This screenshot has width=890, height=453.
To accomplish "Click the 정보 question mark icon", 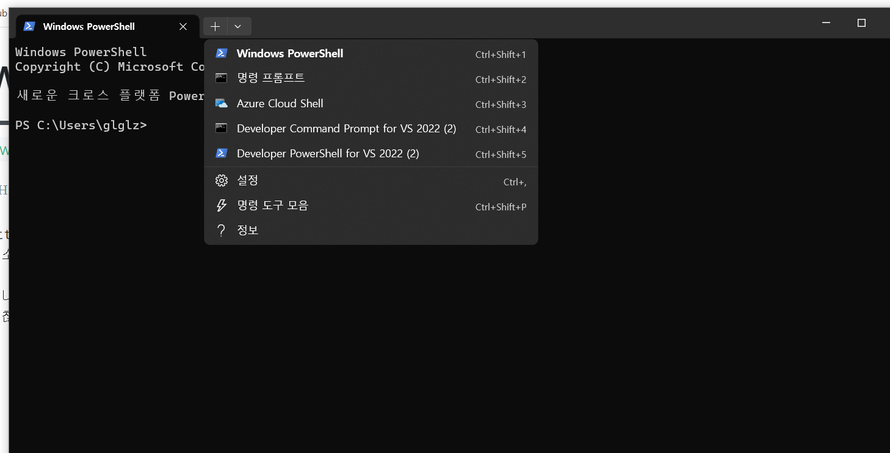I will coord(222,230).
